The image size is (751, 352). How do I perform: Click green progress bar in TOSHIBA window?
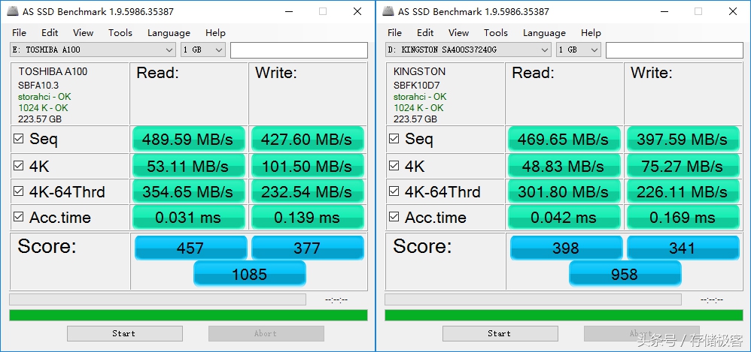(188, 315)
